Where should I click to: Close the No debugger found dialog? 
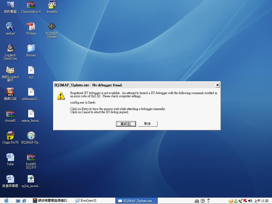click(217, 85)
